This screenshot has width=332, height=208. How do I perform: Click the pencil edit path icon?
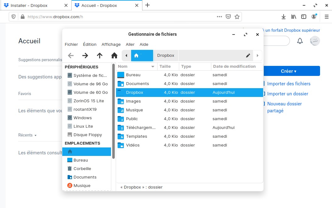[x=248, y=56]
